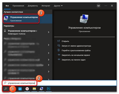
Task: Choose Закрепить на начальном экране
Action: [76, 55]
